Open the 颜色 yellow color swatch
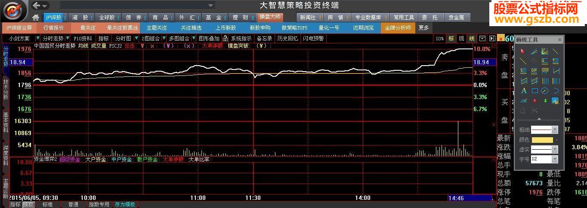 tap(542, 140)
